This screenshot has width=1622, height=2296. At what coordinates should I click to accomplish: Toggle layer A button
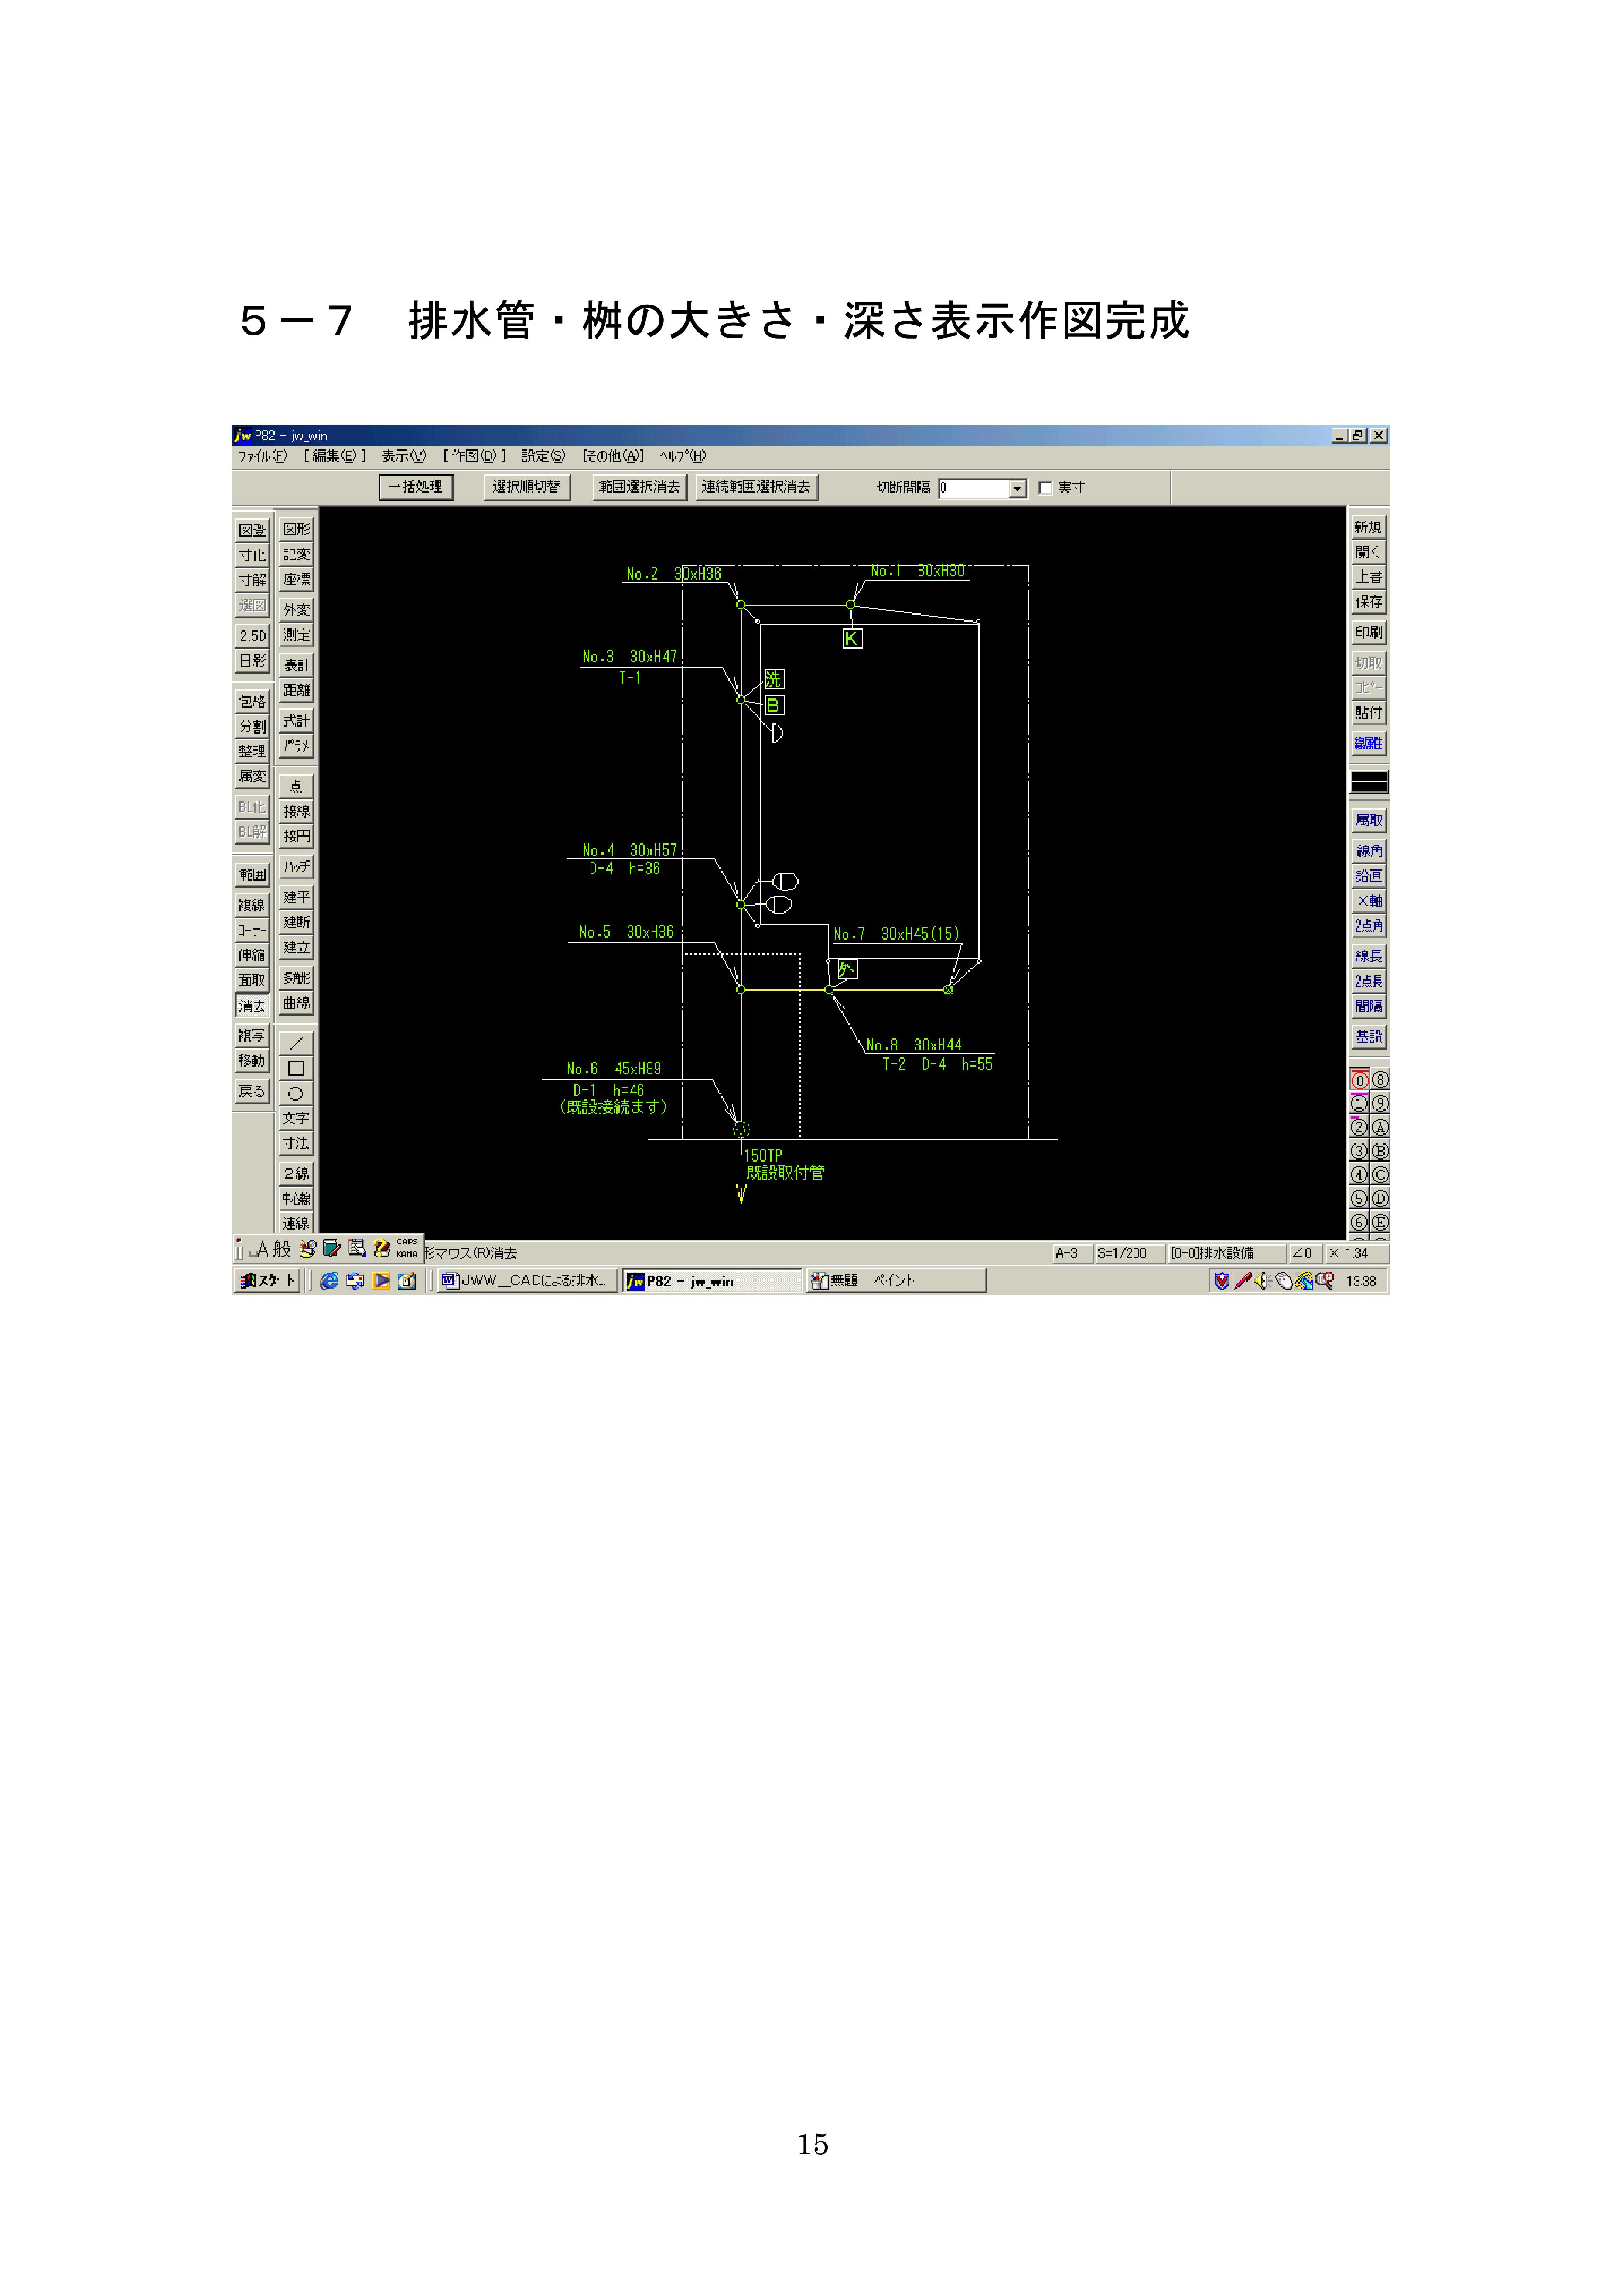click(x=1380, y=1127)
